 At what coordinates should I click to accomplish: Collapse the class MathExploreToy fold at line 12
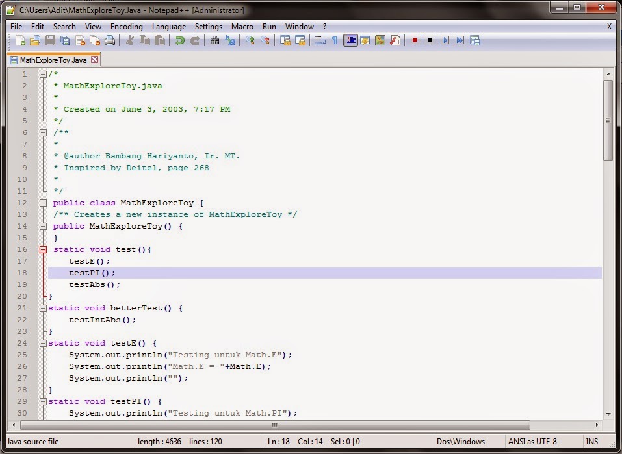[x=44, y=203]
